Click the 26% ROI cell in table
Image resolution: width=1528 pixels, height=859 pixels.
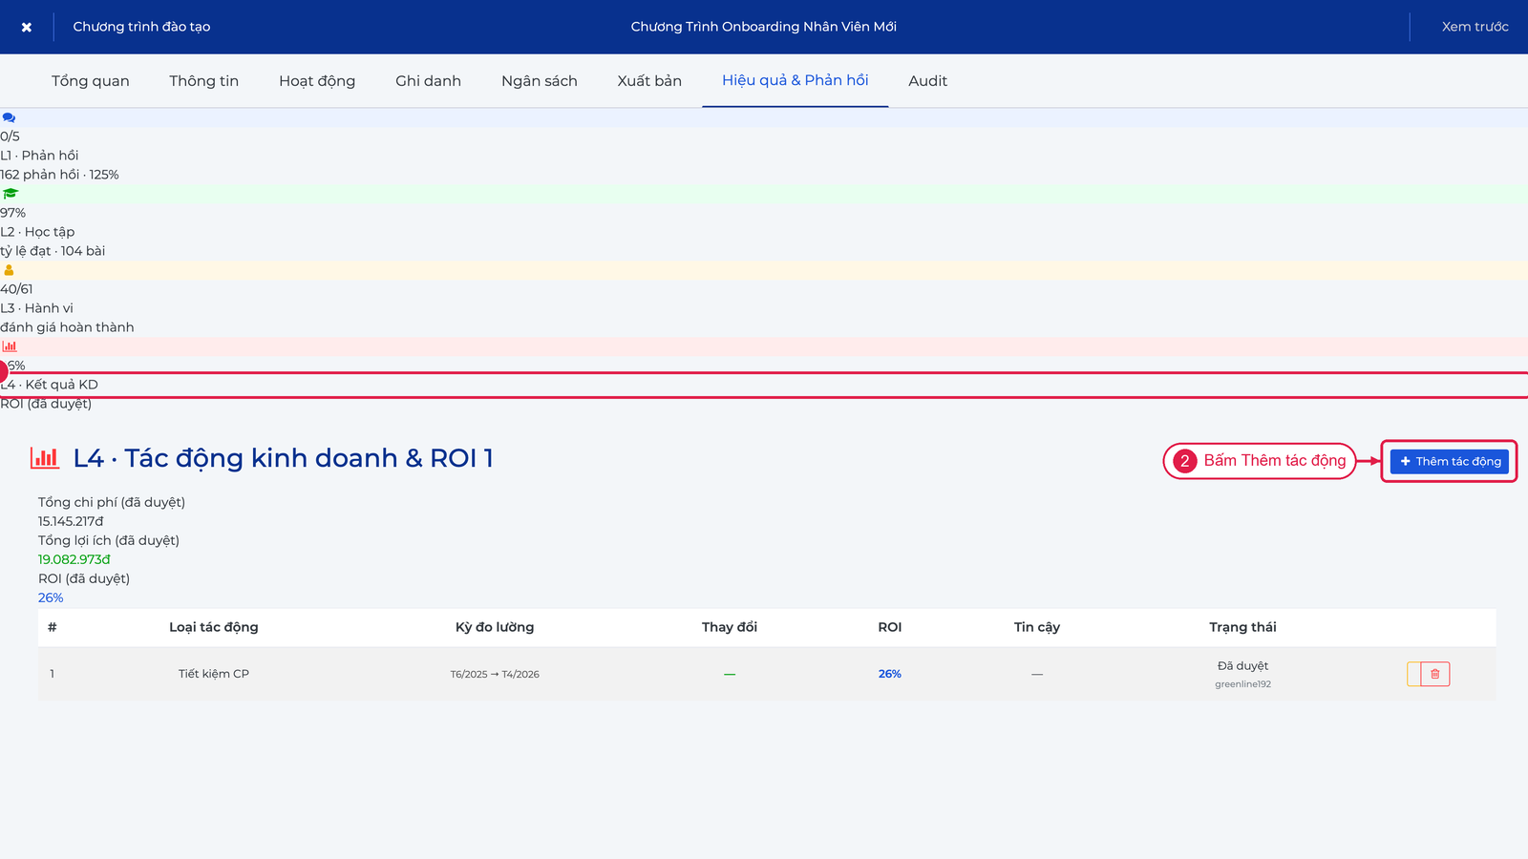pos(890,674)
